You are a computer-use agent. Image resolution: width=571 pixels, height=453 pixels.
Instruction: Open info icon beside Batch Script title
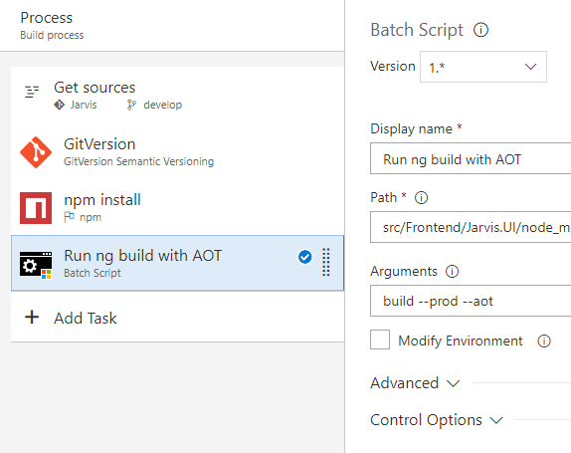pyautogui.click(x=480, y=30)
